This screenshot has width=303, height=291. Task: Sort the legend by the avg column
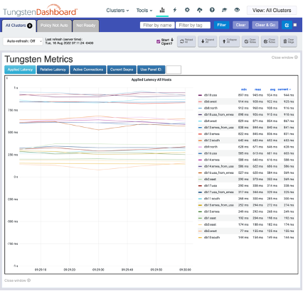coord(272,89)
